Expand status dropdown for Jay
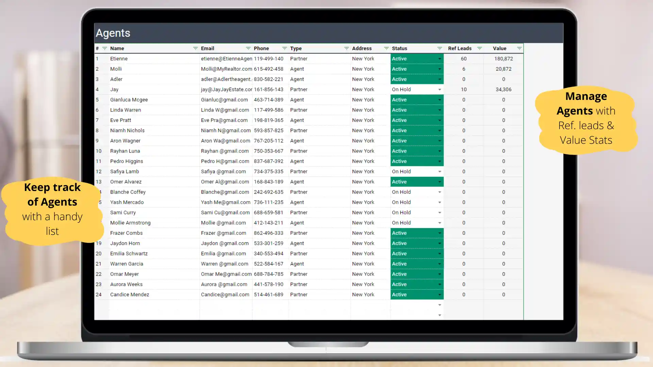Screen dimensions: 653x367 point(439,90)
